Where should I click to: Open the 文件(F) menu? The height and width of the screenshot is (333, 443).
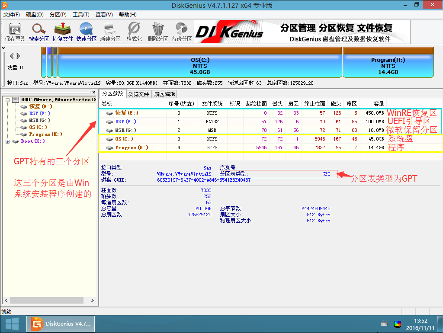(12, 15)
